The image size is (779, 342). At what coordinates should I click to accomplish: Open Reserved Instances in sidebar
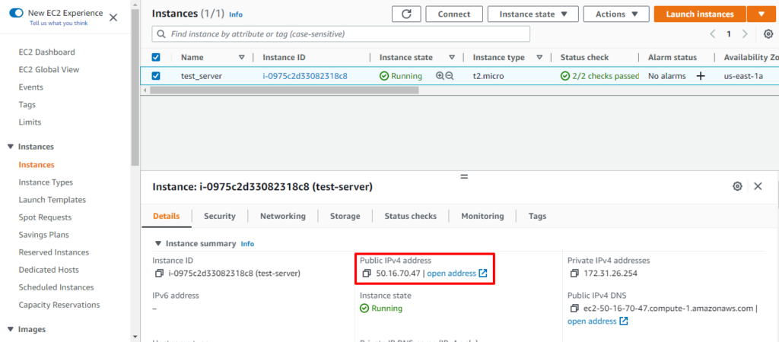coord(54,252)
